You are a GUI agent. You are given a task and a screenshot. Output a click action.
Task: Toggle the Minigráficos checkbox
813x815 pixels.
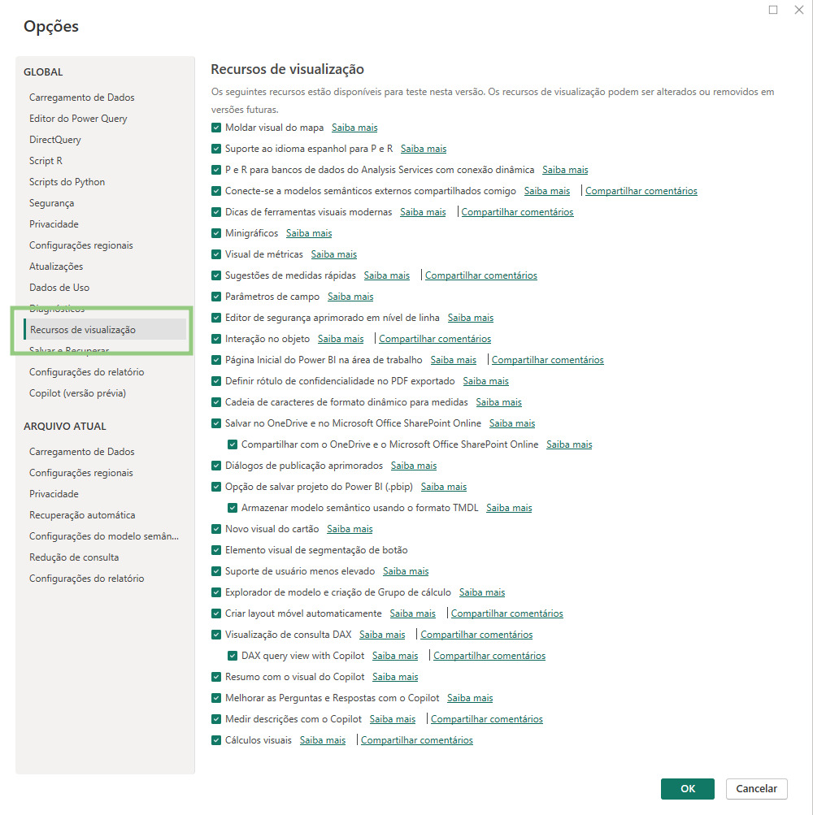[216, 233]
